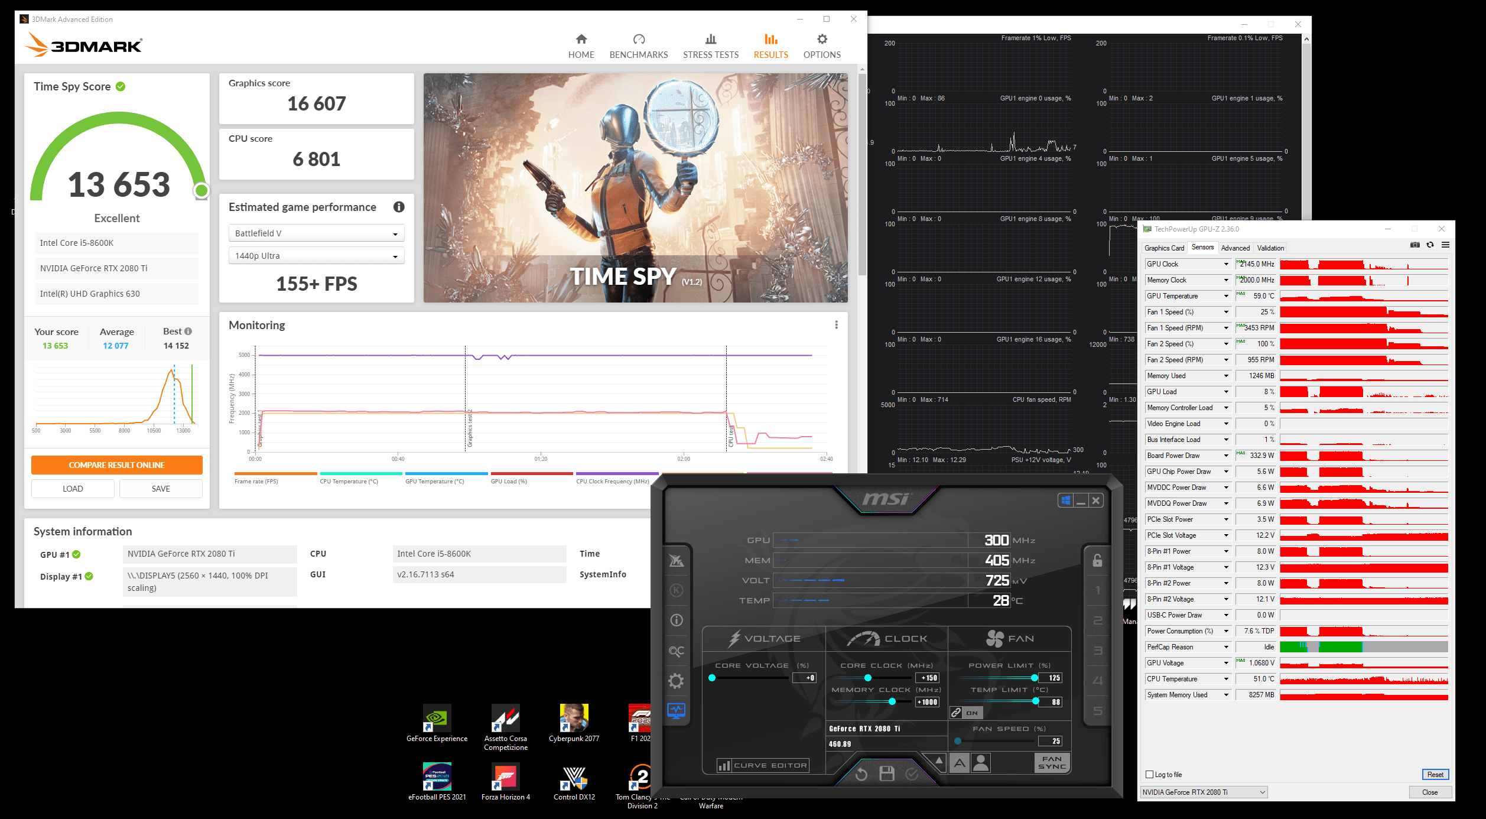Click COMPARE RESULT ONLINE button
The image size is (1486, 819).
click(x=117, y=465)
